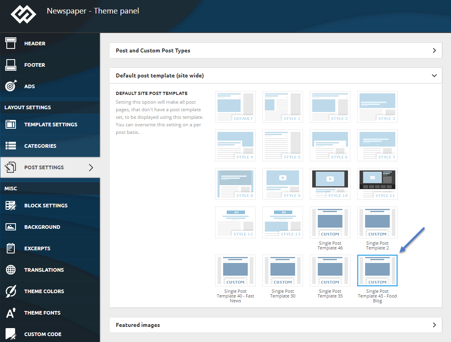Choose Single Post Template 40 - Fast News
Image resolution: width=451 pixels, height=342 pixels.
(235, 271)
